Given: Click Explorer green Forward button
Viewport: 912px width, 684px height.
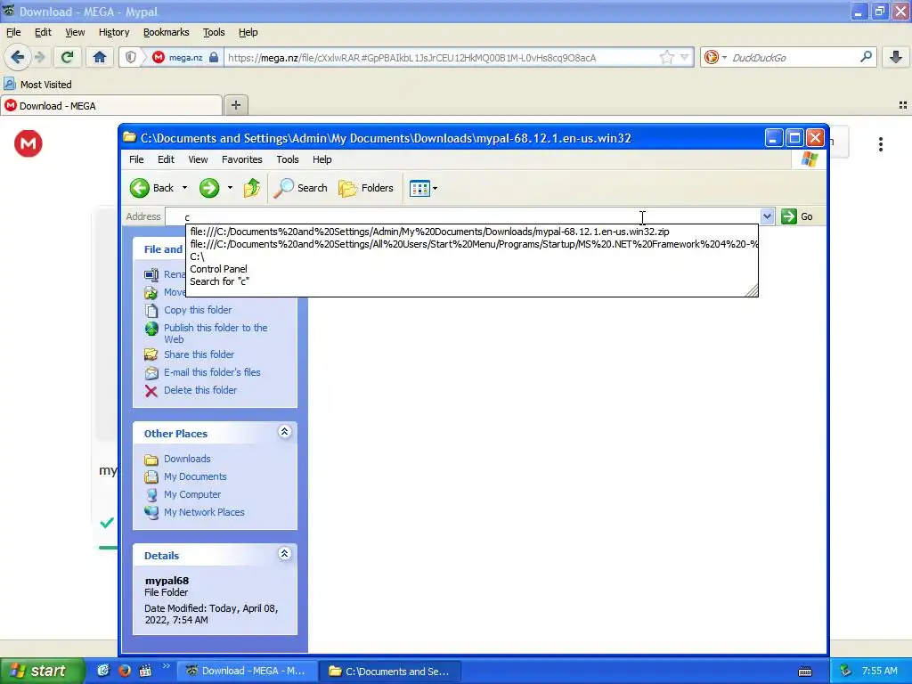Looking at the screenshot, I should pos(208,188).
